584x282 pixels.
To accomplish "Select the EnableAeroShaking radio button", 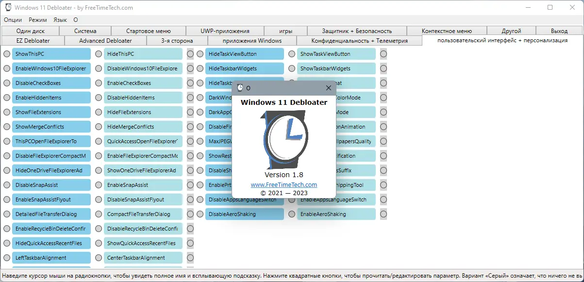I will pos(292,214).
